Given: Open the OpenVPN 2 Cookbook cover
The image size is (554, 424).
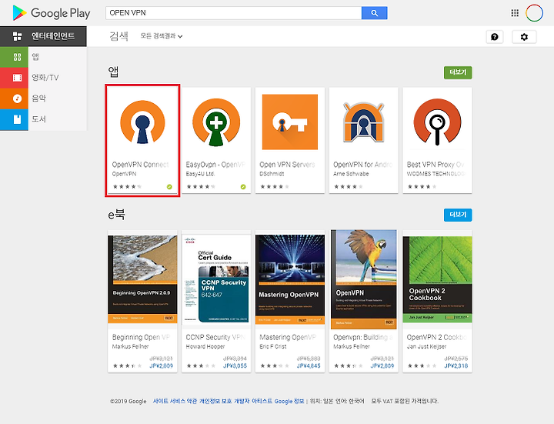Looking at the screenshot, I should (x=437, y=279).
